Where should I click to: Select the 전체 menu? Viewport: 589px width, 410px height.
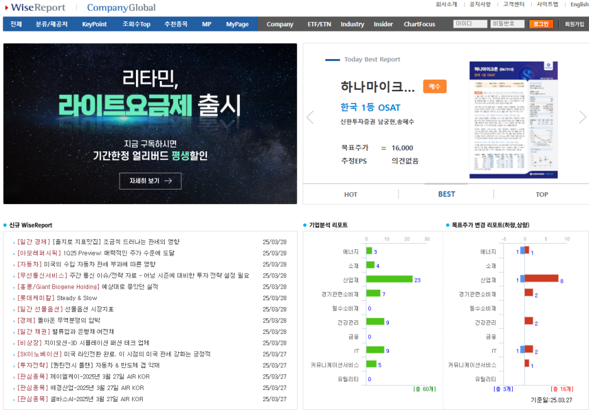pyautogui.click(x=16, y=24)
